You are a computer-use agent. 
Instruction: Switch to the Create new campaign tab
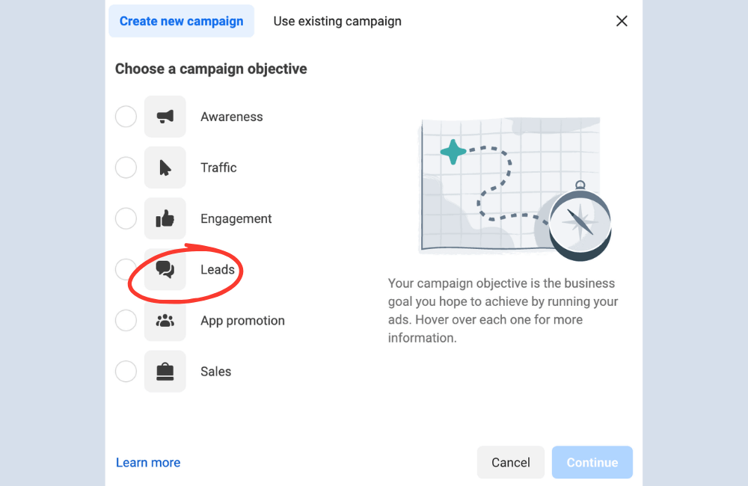tap(181, 21)
